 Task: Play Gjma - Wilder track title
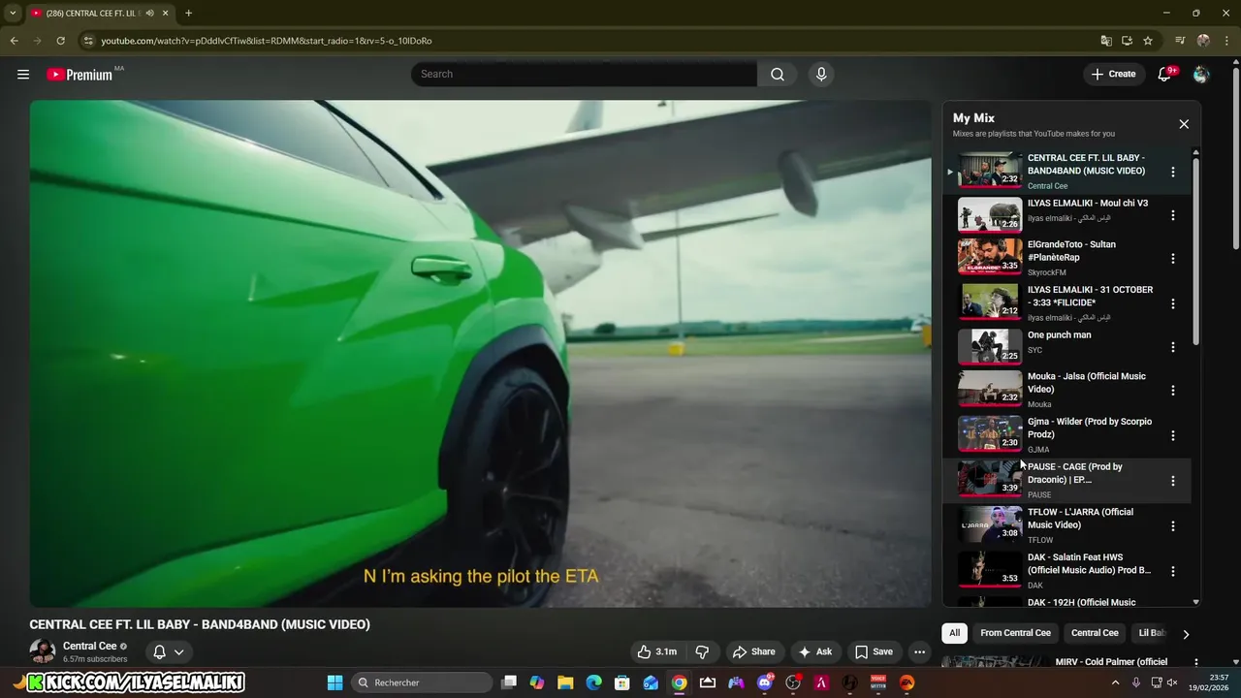[x=1090, y=428]
